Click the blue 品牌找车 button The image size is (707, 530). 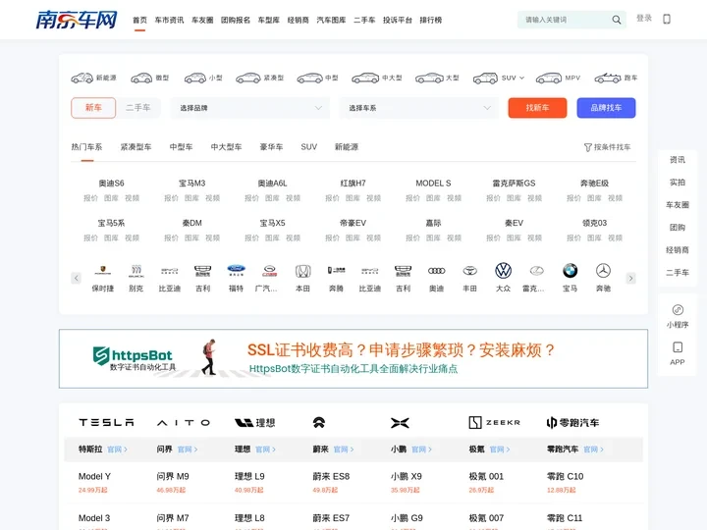click(607, 108)
